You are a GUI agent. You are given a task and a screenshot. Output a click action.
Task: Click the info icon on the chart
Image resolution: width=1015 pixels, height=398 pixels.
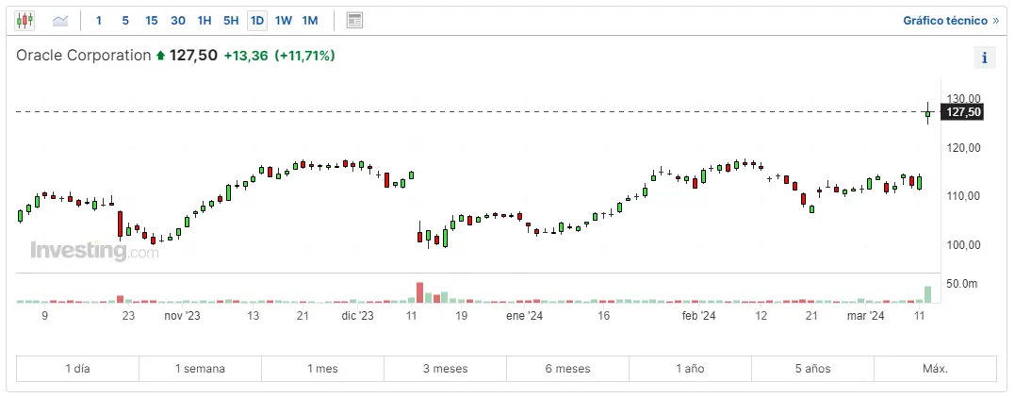pyautogui.click(x=984, y=58)
